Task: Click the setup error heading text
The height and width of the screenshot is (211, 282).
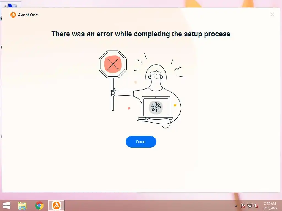Action: pos(141,34)
